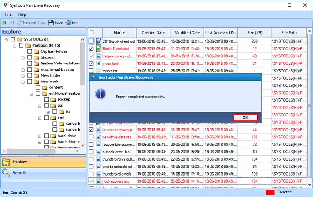Image resolution: width=313 pixels, height=197 pixels.
Task: Uncheck the Basic Translated row checkbox
Action: coord(91,49)
